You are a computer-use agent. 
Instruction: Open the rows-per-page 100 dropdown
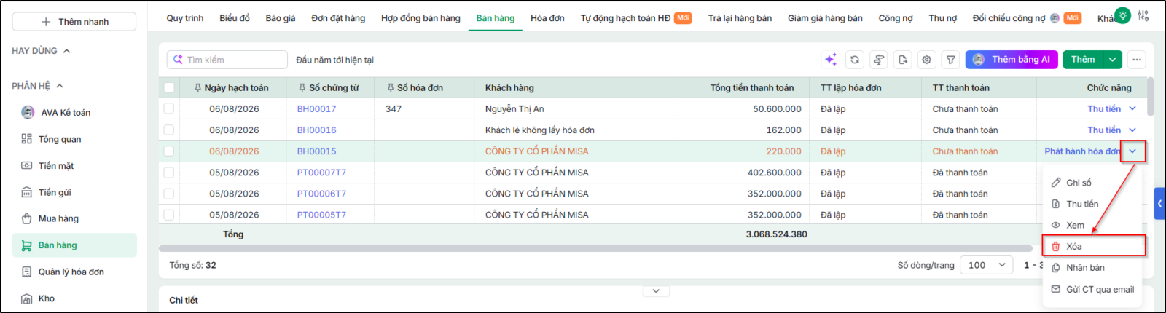987,265
